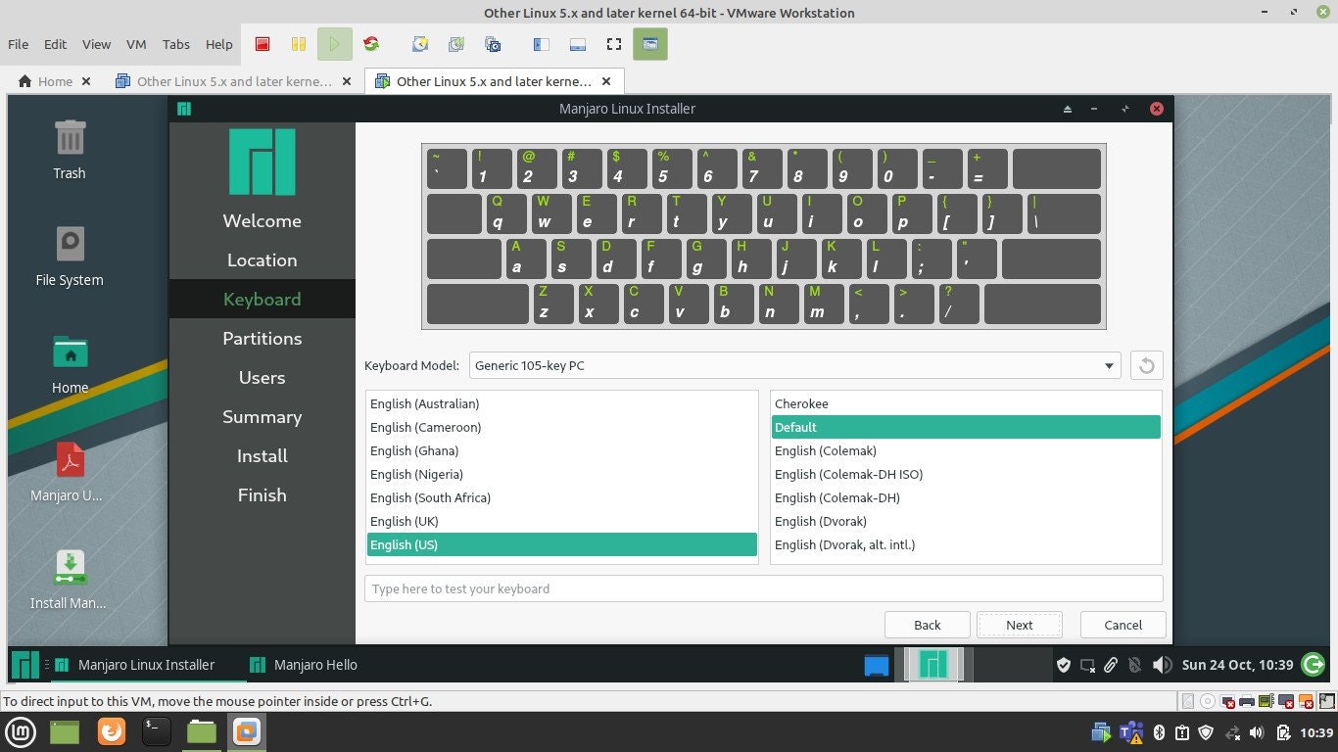
Task: Revert VM to previous snapshot icon
Action: (456, 44)
